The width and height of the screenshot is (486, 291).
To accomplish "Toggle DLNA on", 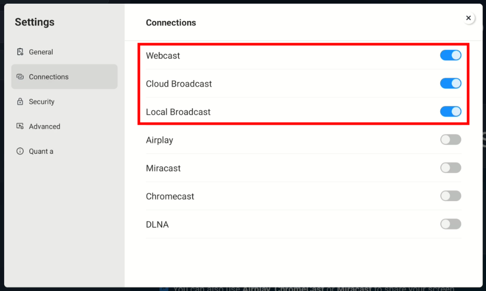I will point(450,224).
